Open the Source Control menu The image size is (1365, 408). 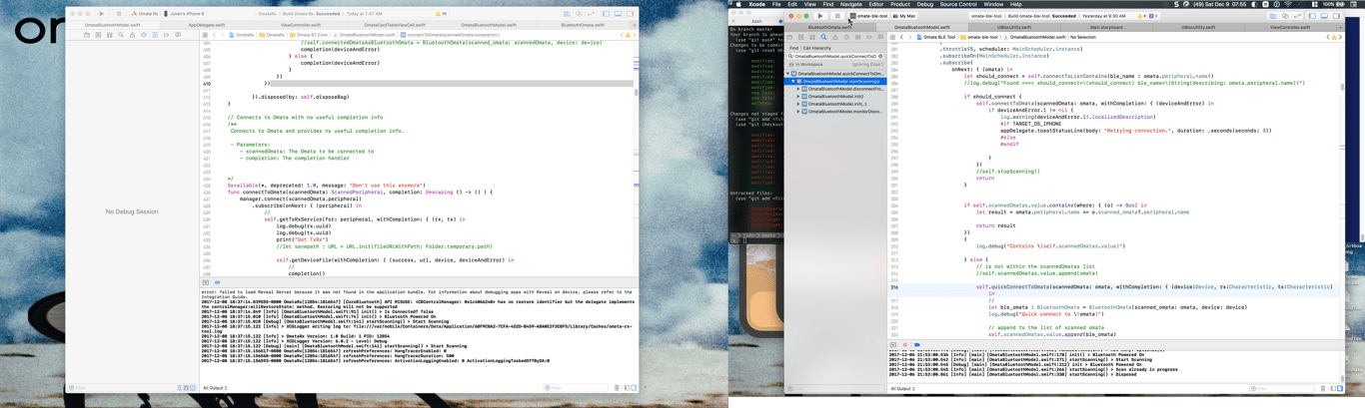coord(958,4)
